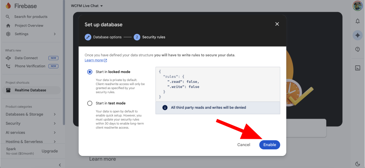The image size is (365, 168).
Task: Open the Cloud Shell terminal icon
Action: [x=358, y=68]
